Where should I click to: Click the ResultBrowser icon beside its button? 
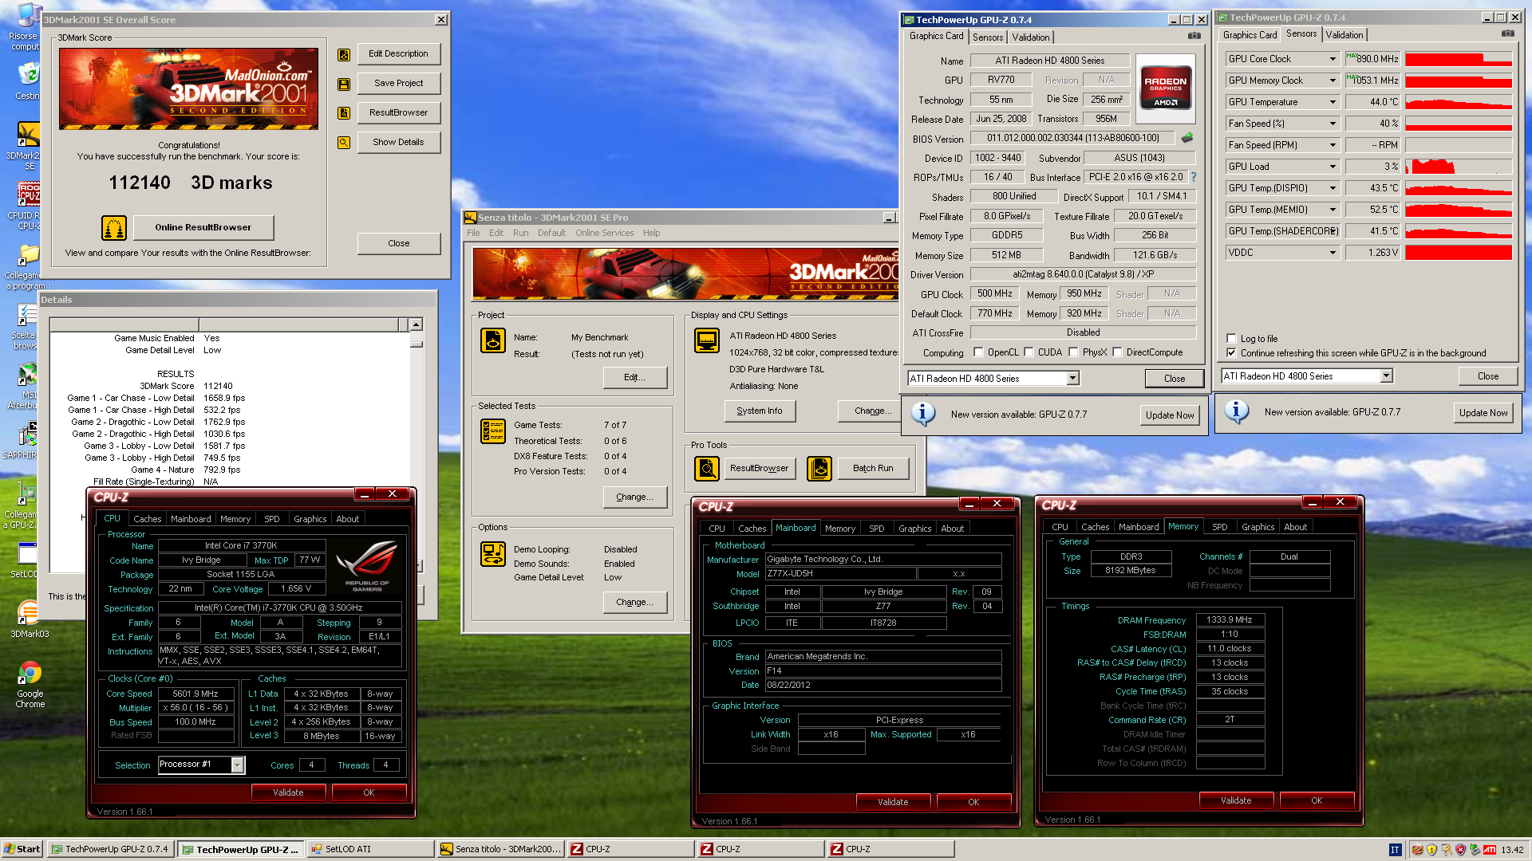coord(344,113)
